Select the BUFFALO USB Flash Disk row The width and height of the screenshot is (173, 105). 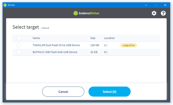point(86,52)
